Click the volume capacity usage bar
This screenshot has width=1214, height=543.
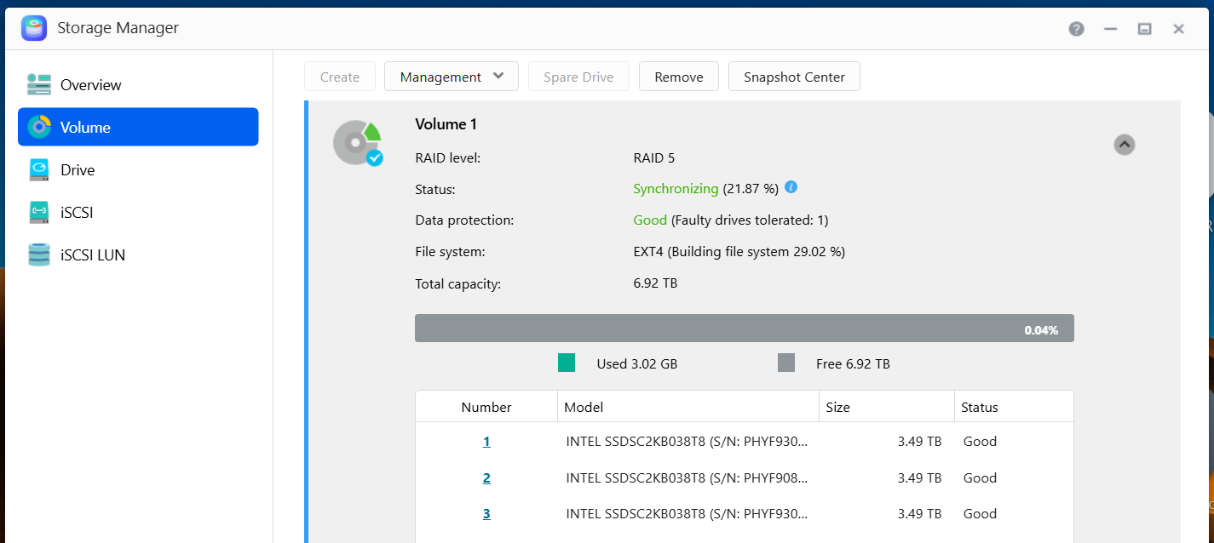743,329
